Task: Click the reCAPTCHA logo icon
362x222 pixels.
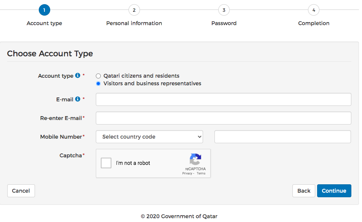Action: (195, 159)
